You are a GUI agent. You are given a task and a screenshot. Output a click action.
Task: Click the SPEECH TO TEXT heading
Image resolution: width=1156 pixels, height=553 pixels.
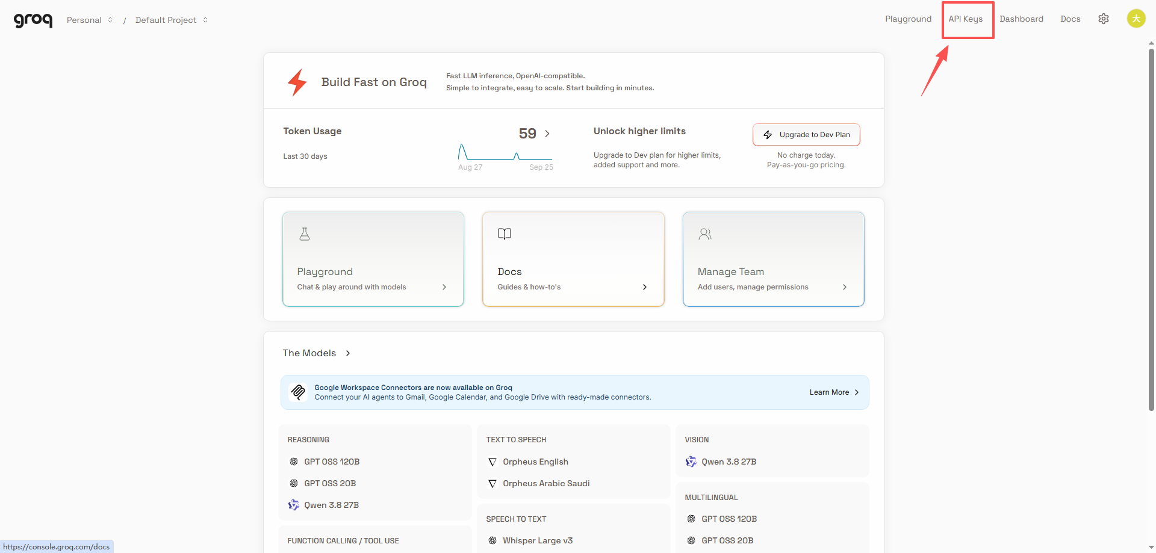click(x=516, y=519)
